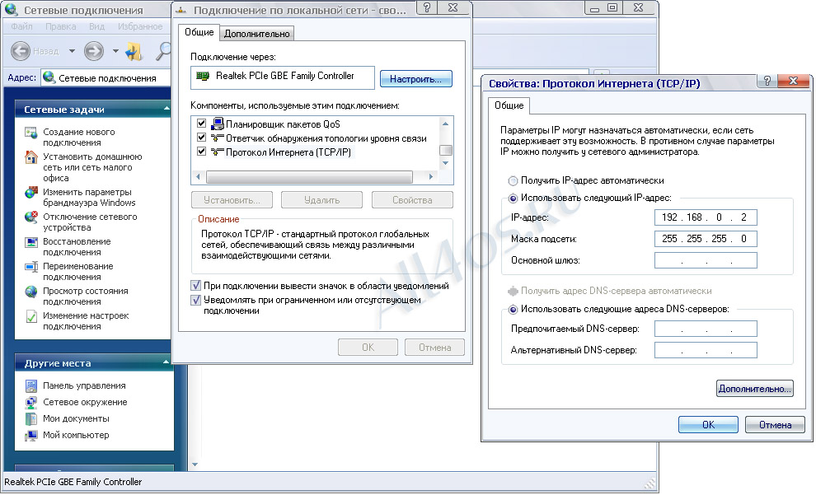The height and width of the screenshot is (495, 816).
Task: Select 'Получить IP-адрес автоматически' radio button
Action: 514,181
